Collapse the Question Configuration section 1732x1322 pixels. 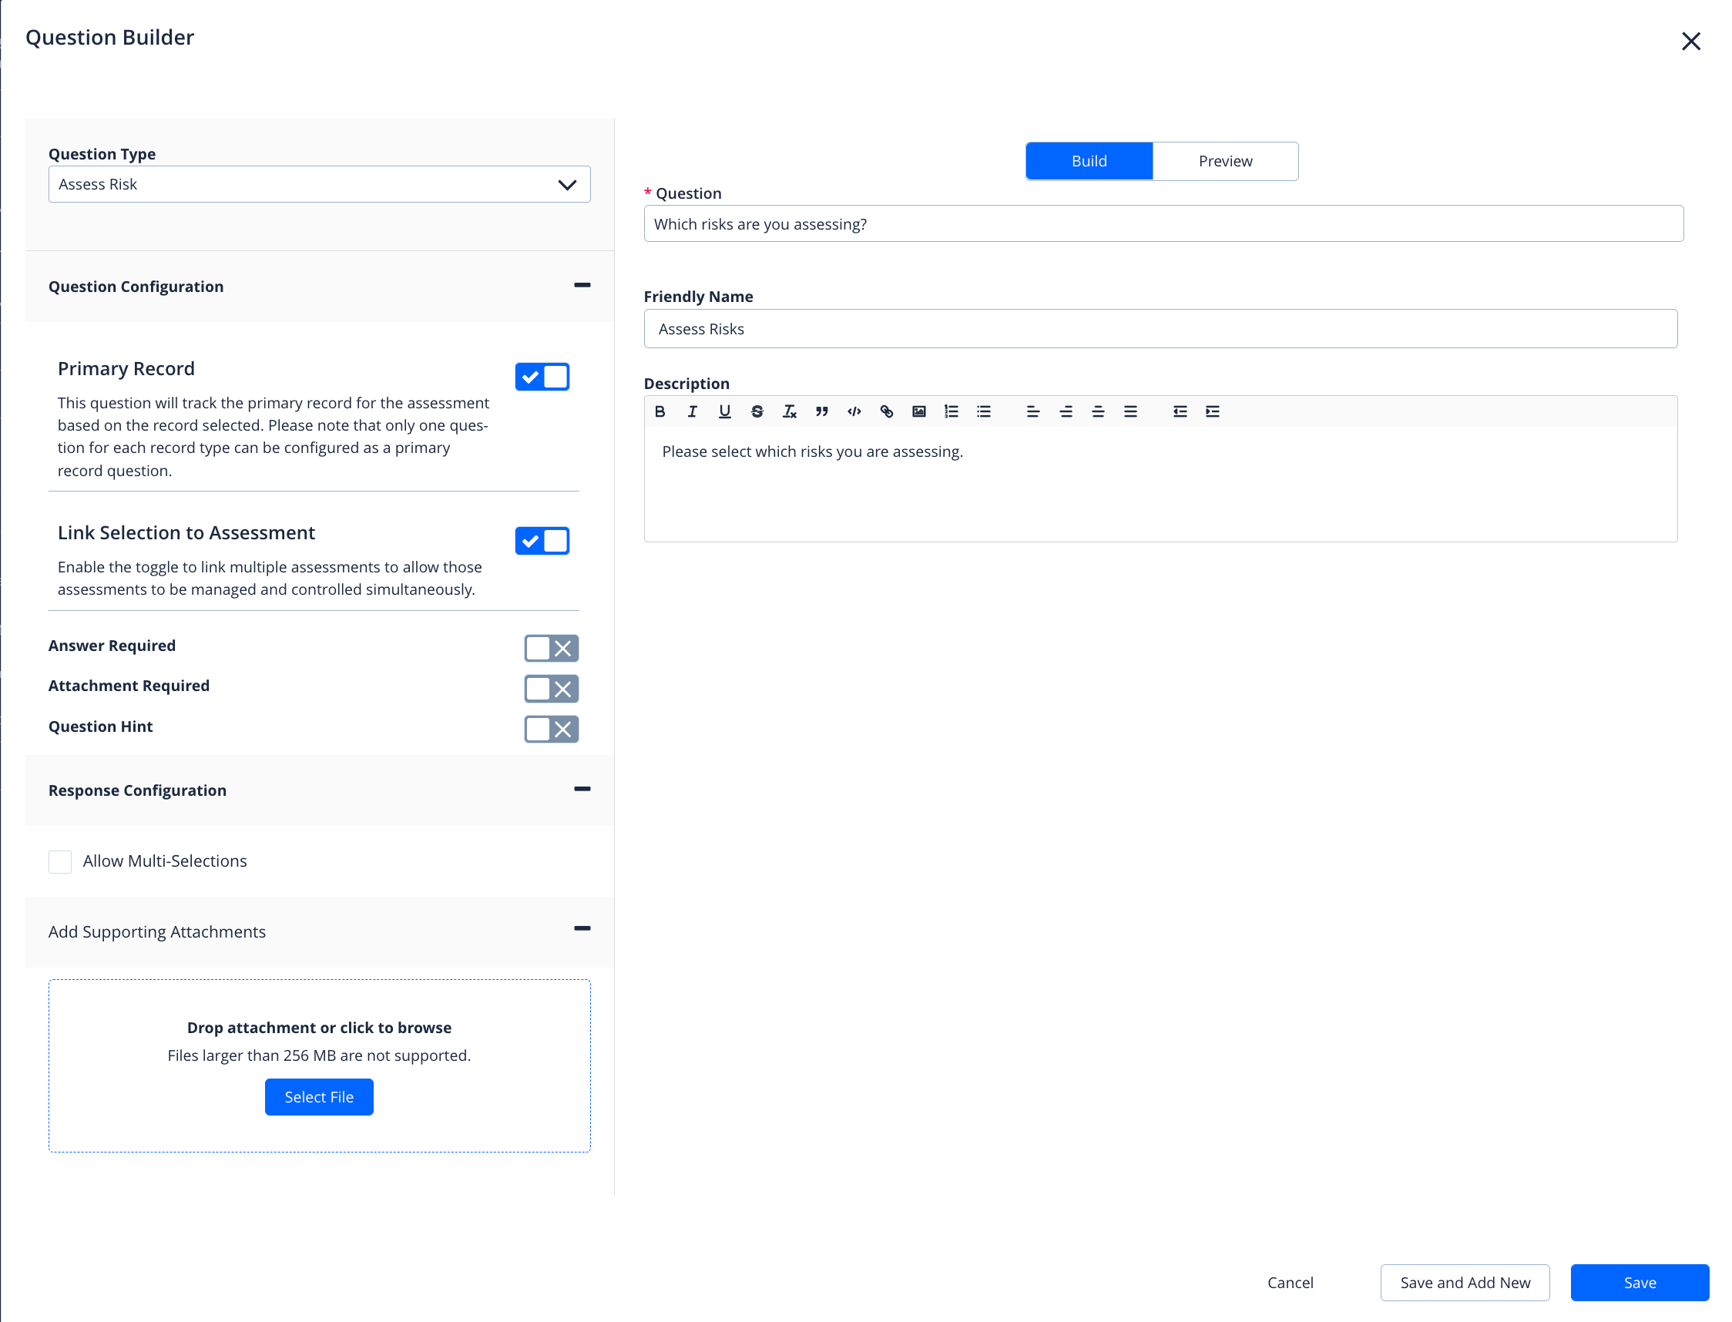582,286
